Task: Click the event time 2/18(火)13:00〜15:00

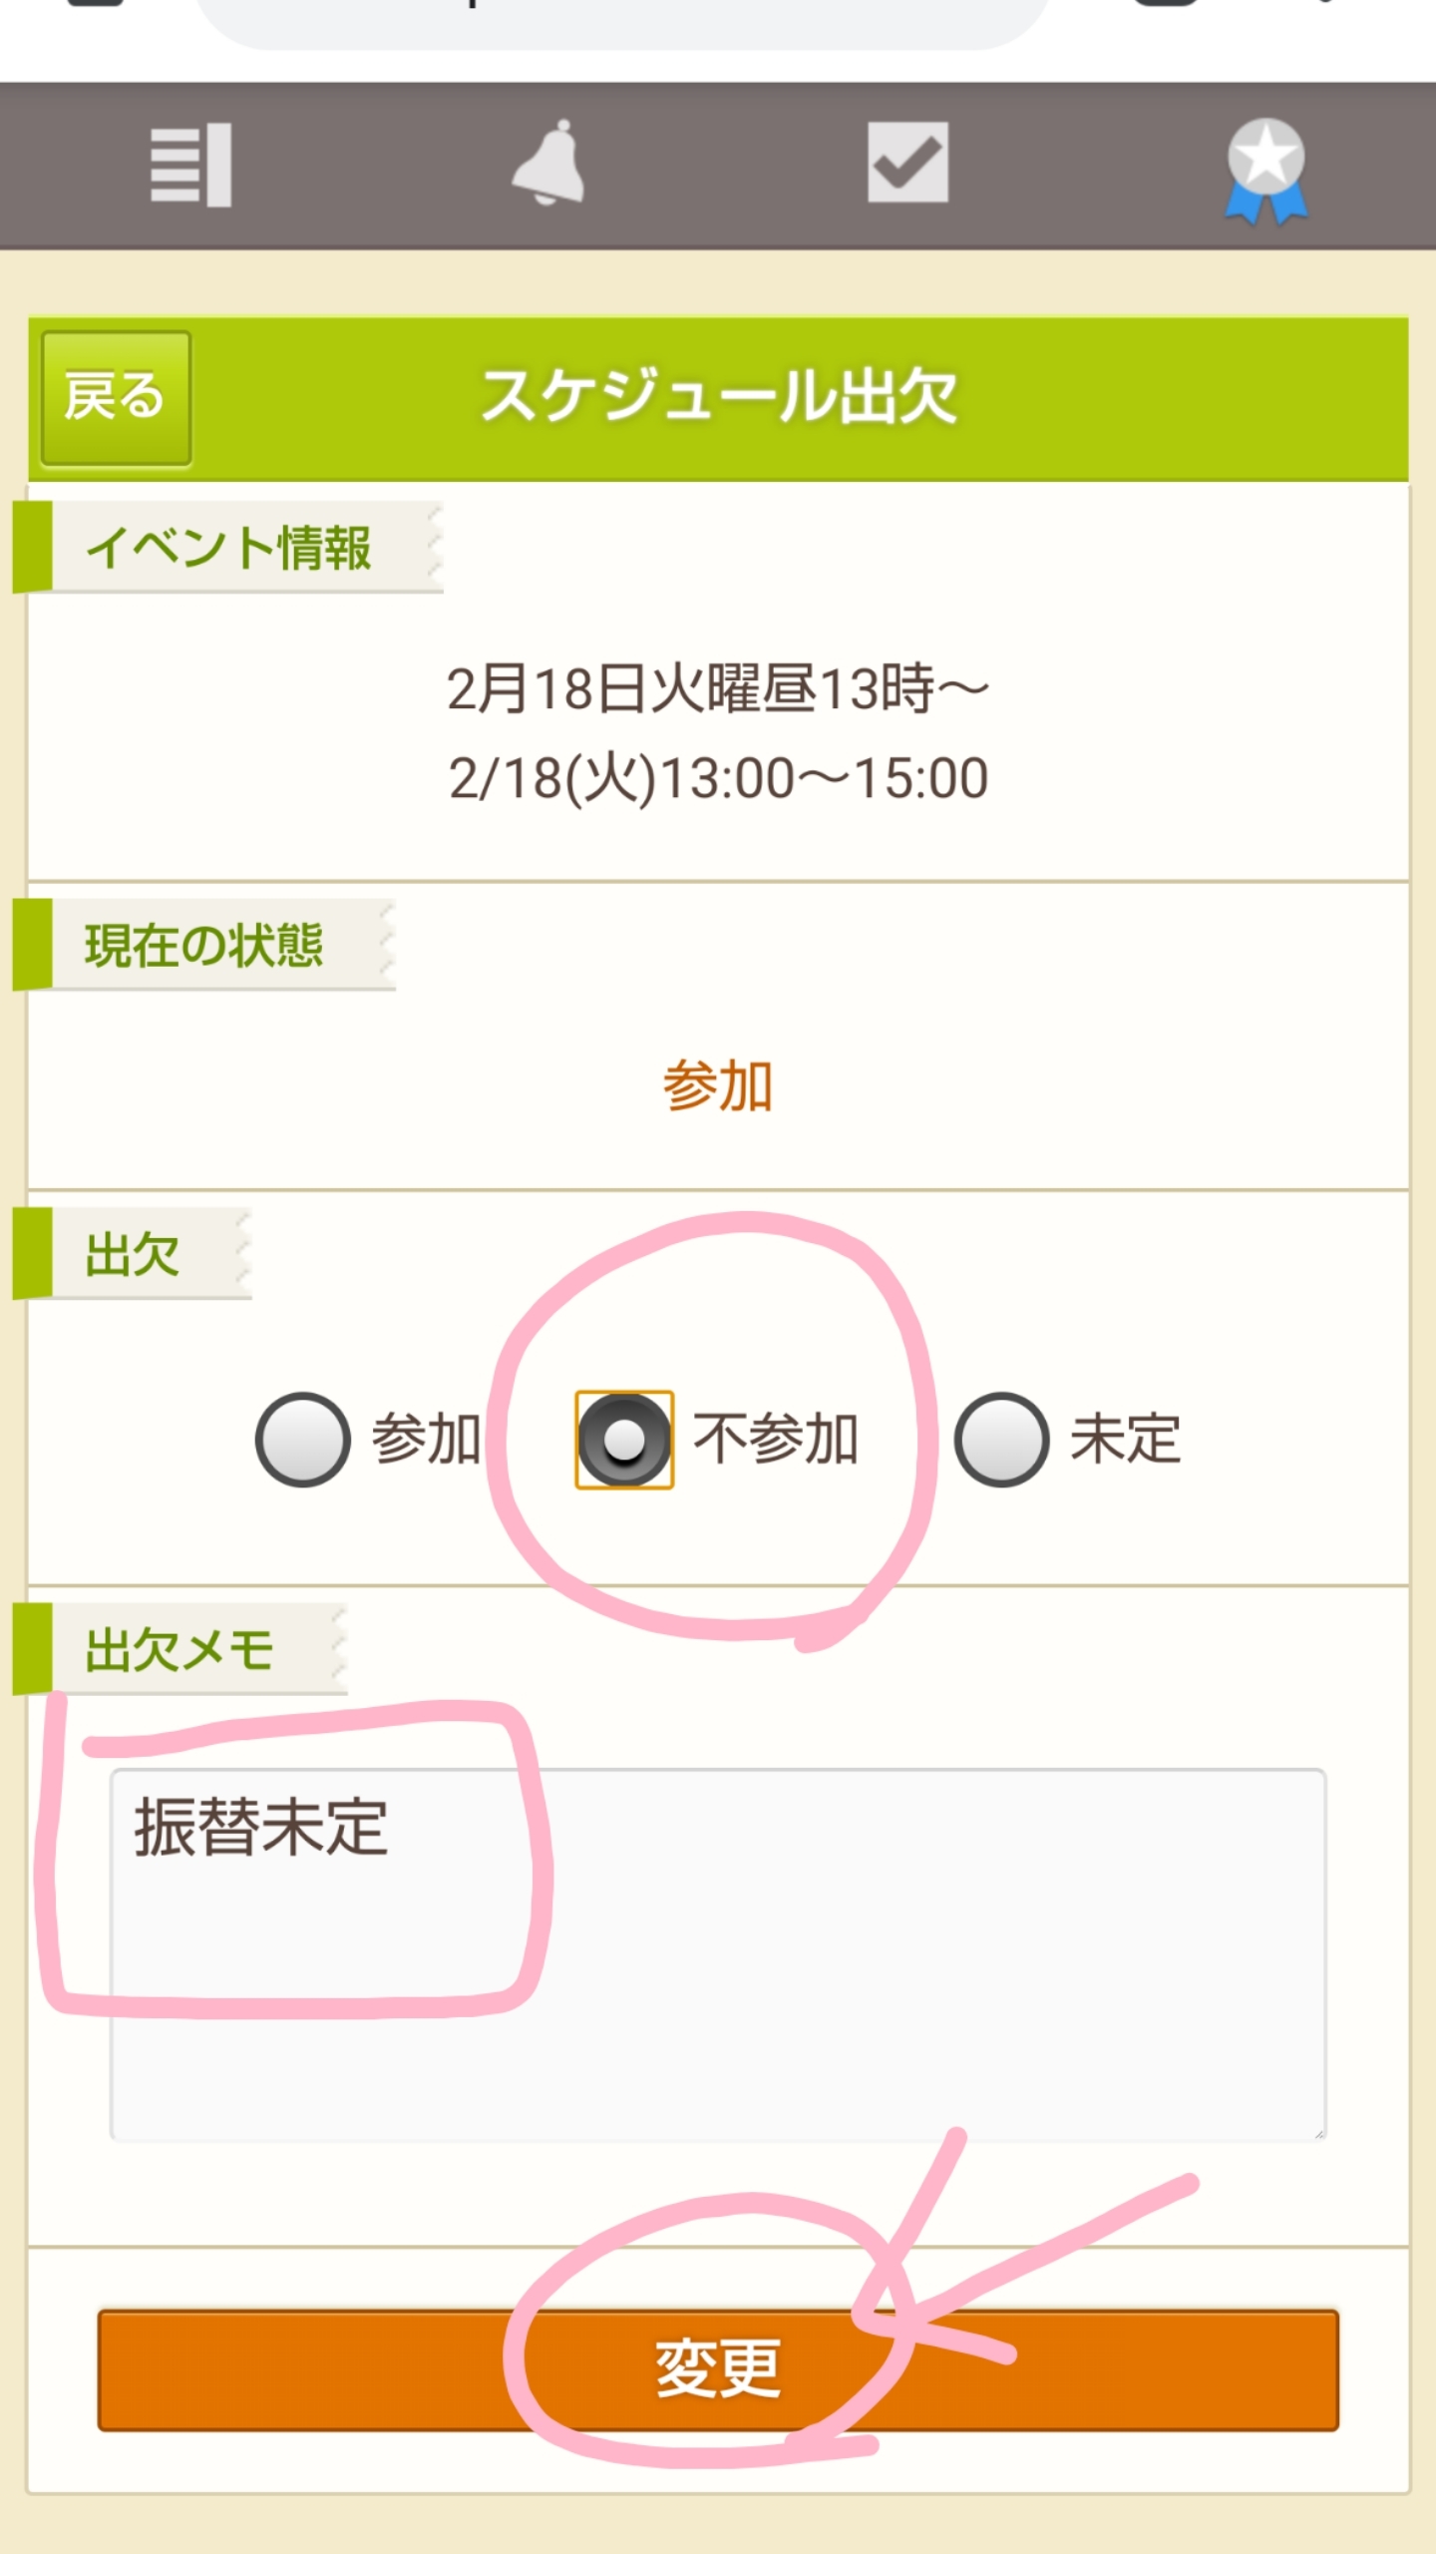Action: (x=718, y=778)
